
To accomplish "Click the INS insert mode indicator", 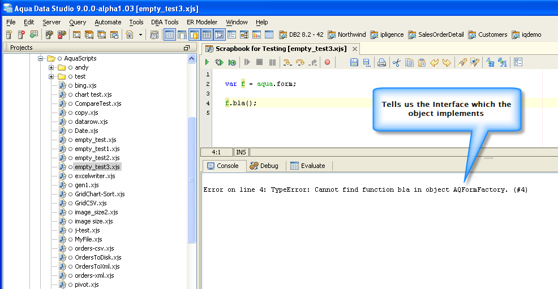I will (x=241, y=152).
